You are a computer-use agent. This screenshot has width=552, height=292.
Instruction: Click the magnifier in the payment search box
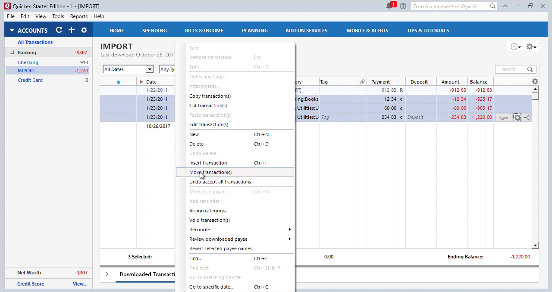(x=492, y=6)
